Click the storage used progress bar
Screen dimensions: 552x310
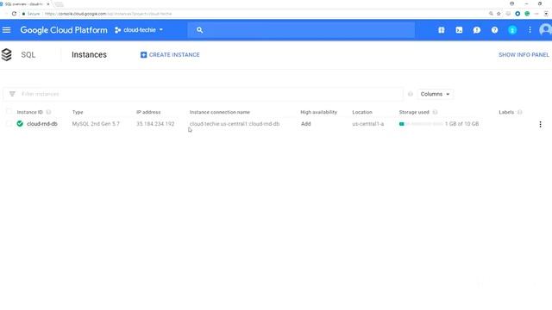coord(421,124)
